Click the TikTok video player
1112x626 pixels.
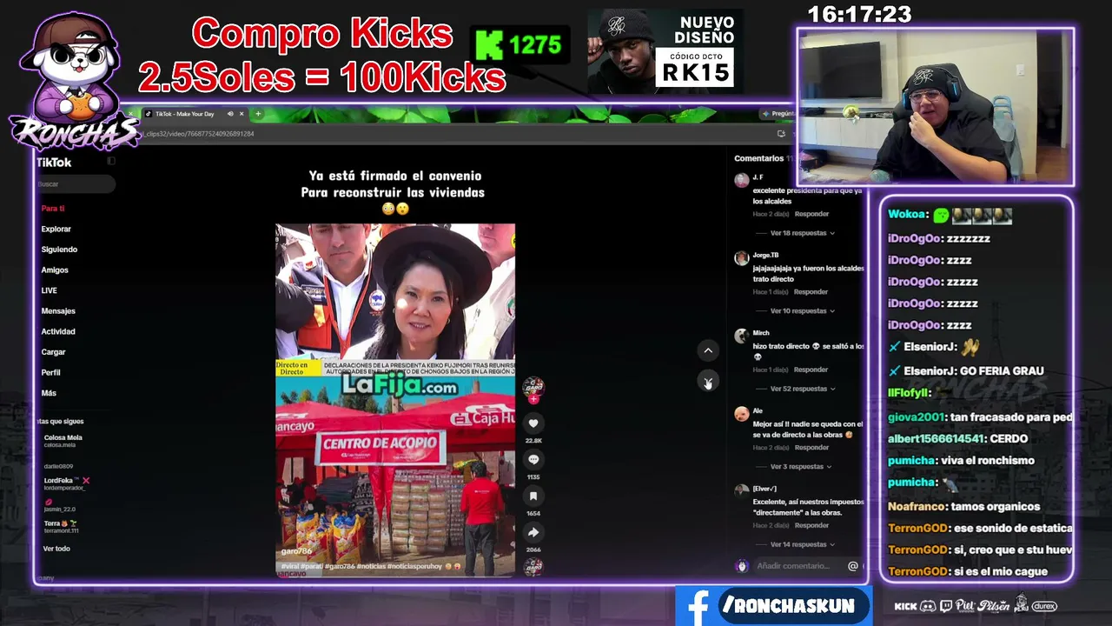coord(395,400)
